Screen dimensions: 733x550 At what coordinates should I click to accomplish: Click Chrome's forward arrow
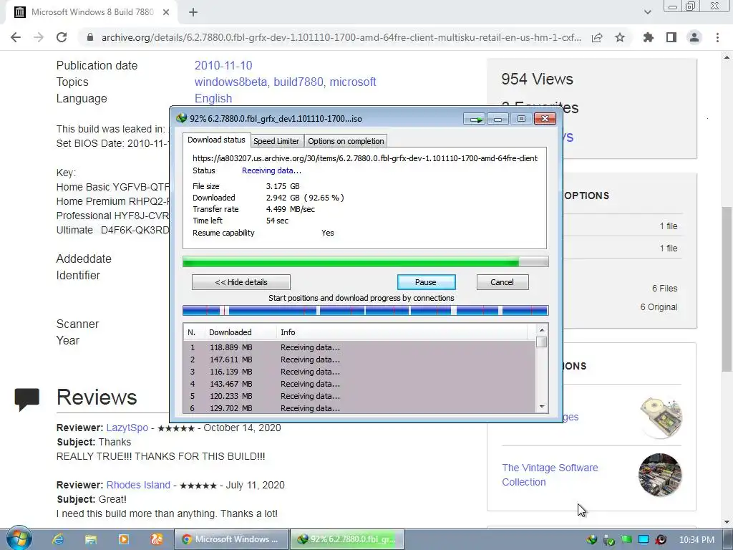coord(39,37)
